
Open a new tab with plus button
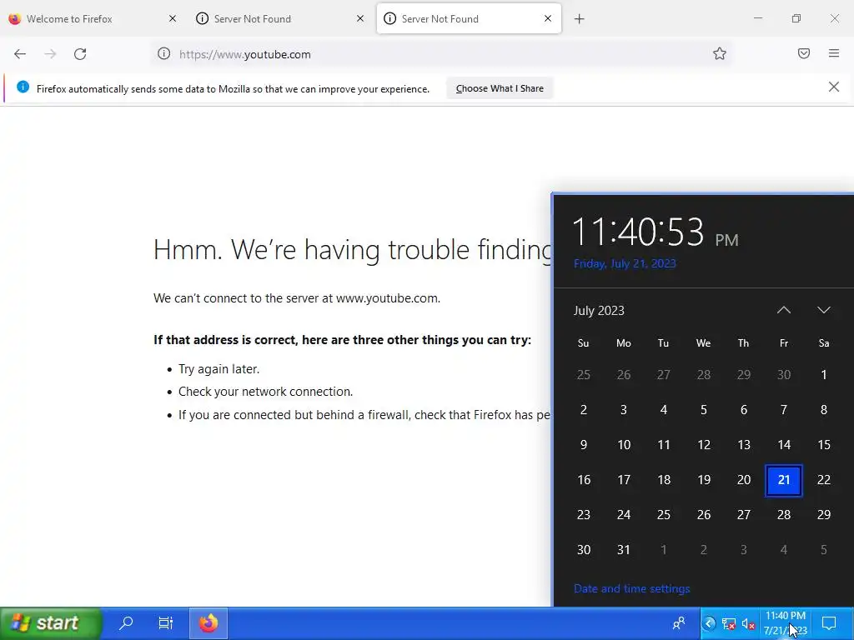(580, 19)
